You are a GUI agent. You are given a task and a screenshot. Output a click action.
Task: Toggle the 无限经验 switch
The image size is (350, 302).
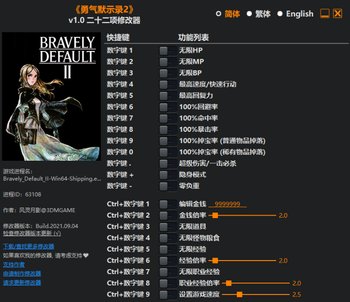pos(168,250)
